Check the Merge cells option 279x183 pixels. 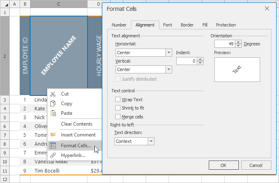(x=118, y=117)
